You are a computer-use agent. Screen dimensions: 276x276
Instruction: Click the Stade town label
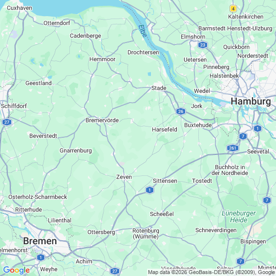point(159,88)
